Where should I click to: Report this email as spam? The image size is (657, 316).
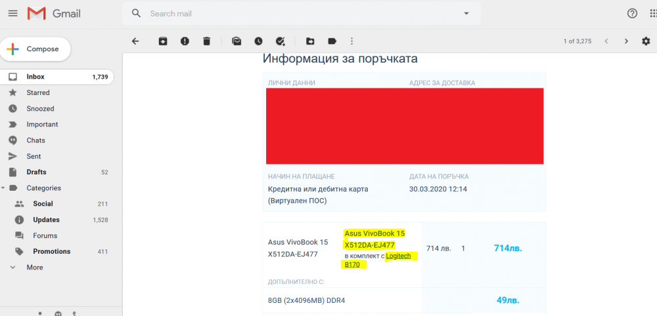(185, 41)
